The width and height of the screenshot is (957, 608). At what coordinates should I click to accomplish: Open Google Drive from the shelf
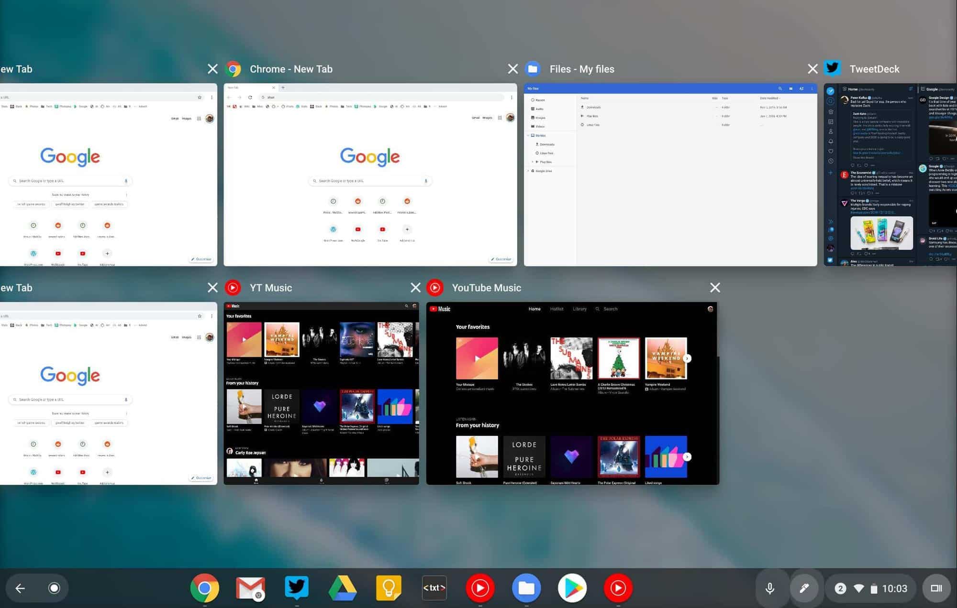click(343, 588)
